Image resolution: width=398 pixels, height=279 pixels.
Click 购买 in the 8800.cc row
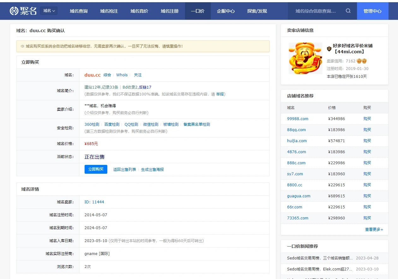click(367, 185)
